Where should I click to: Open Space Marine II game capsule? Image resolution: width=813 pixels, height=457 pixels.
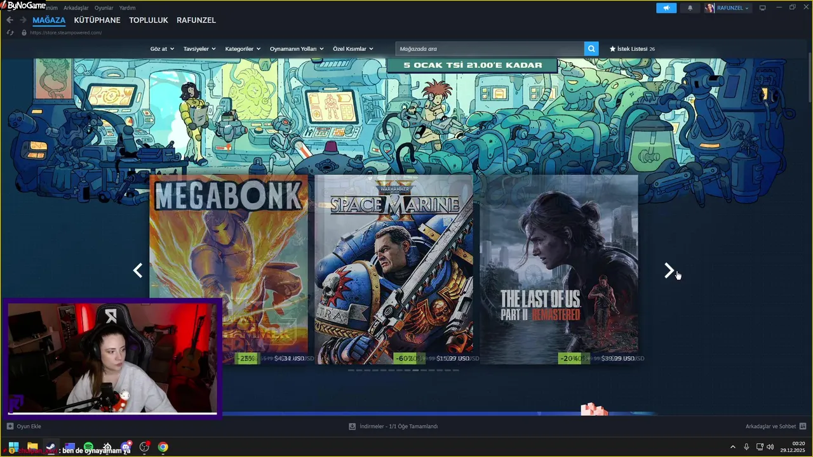point(394,269)
